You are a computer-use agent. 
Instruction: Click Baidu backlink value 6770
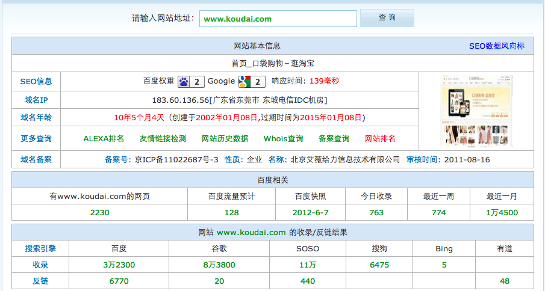(119, 281)
